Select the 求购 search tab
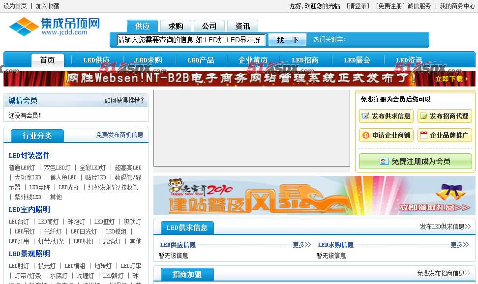This screenshot has width=478, height=284. pos(176,26)
